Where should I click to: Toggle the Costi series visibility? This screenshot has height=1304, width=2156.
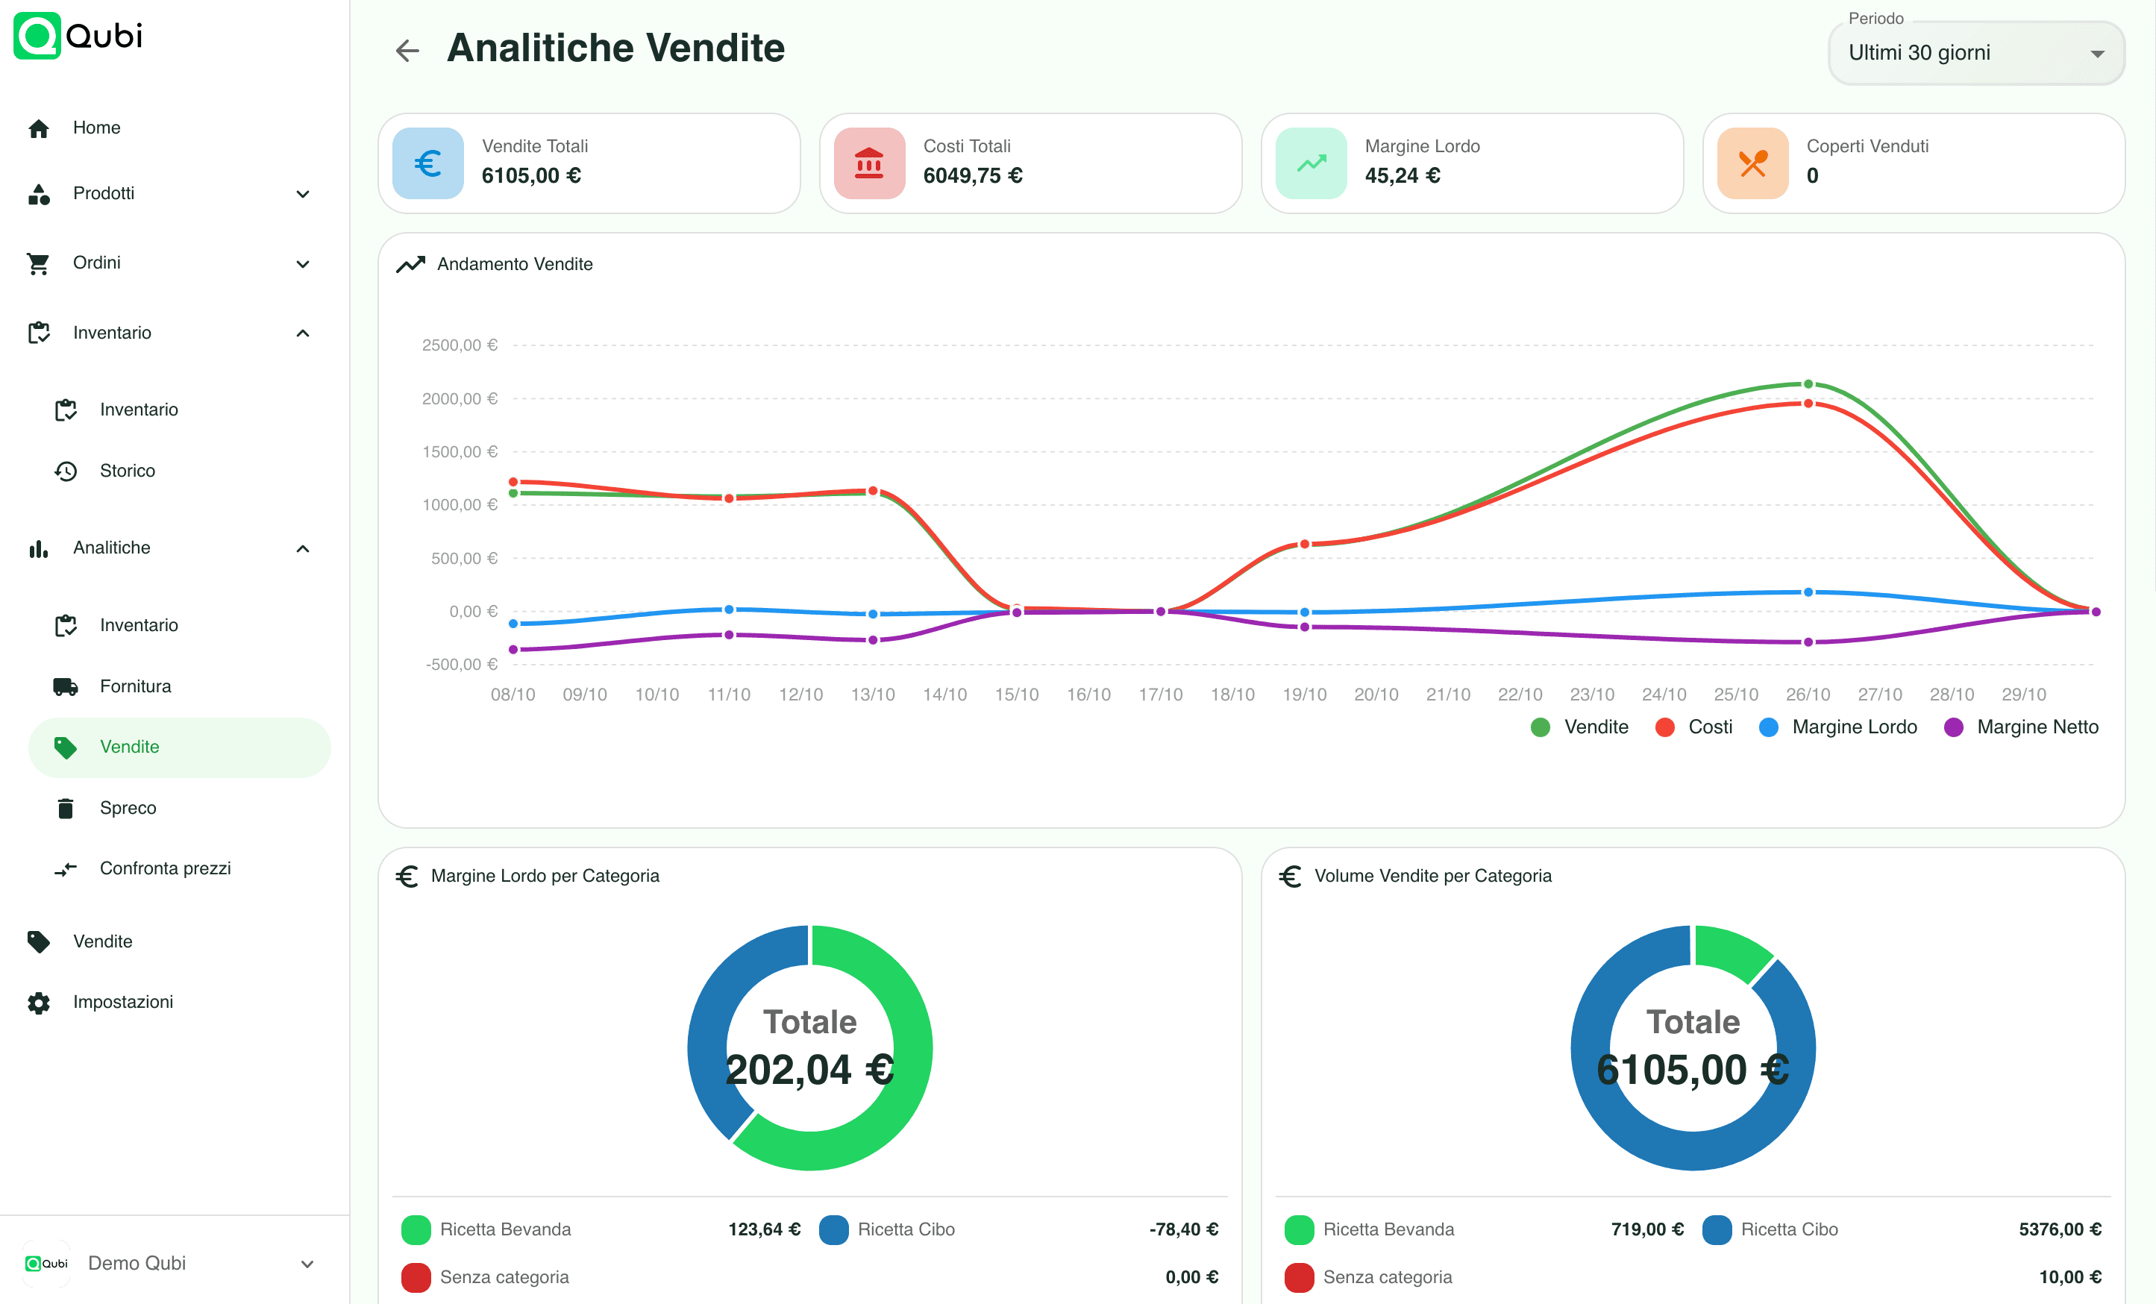click(1694, 727)
